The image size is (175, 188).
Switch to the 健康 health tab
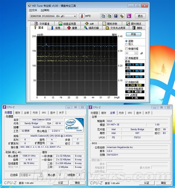[72, 28]
